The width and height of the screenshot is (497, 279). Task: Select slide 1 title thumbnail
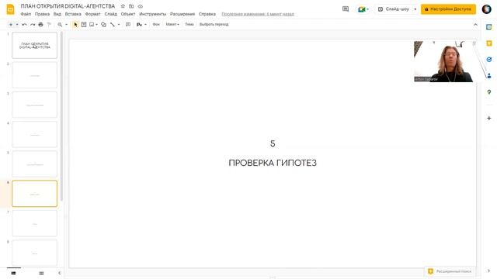click(34, 45)
